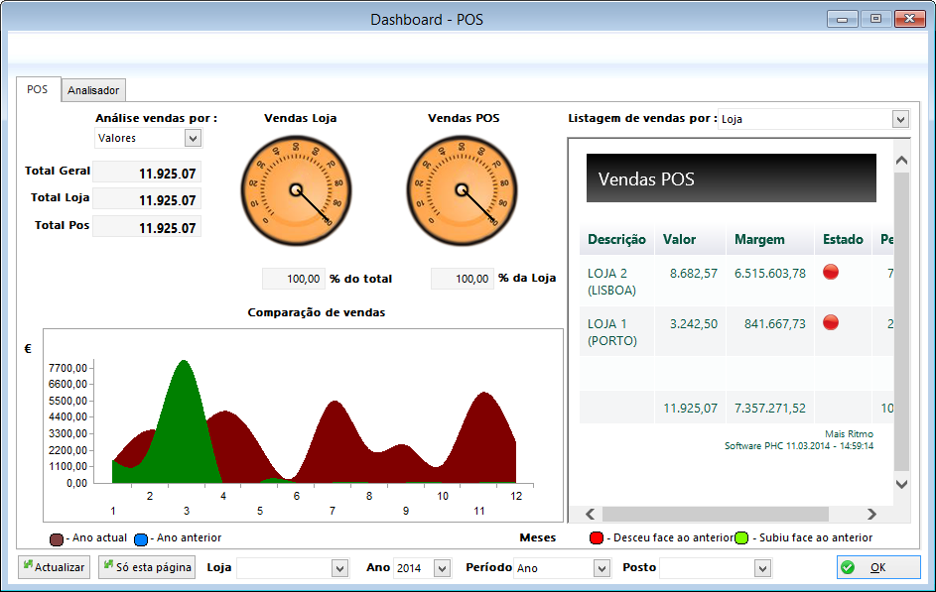Open the Período dropdown showing Ano
This screenshot has height=592, width=936.
click(602, 568)
